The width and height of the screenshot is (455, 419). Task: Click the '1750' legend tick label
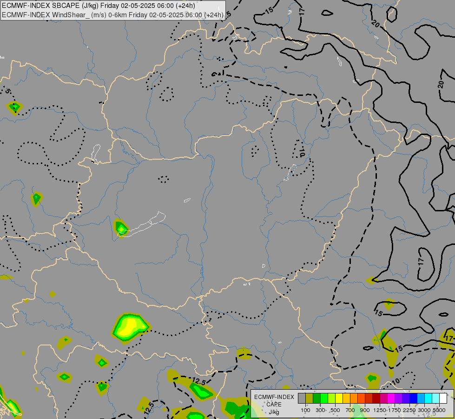(395, 410)
